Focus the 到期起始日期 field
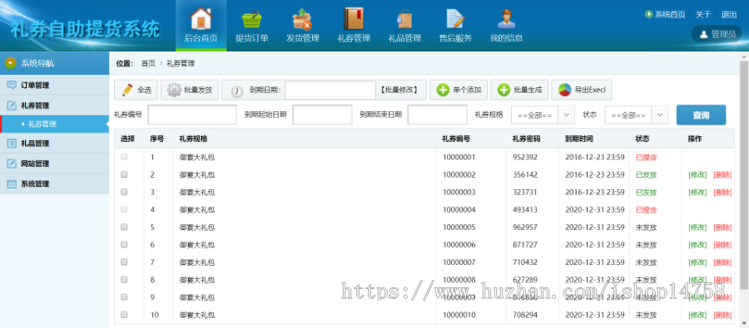The image size is (749, 328). pyautogui.click(x=322, y=115)
